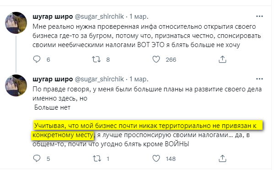Open profile avatar of first tweet
Screen dimensions: 279x170
16,23
